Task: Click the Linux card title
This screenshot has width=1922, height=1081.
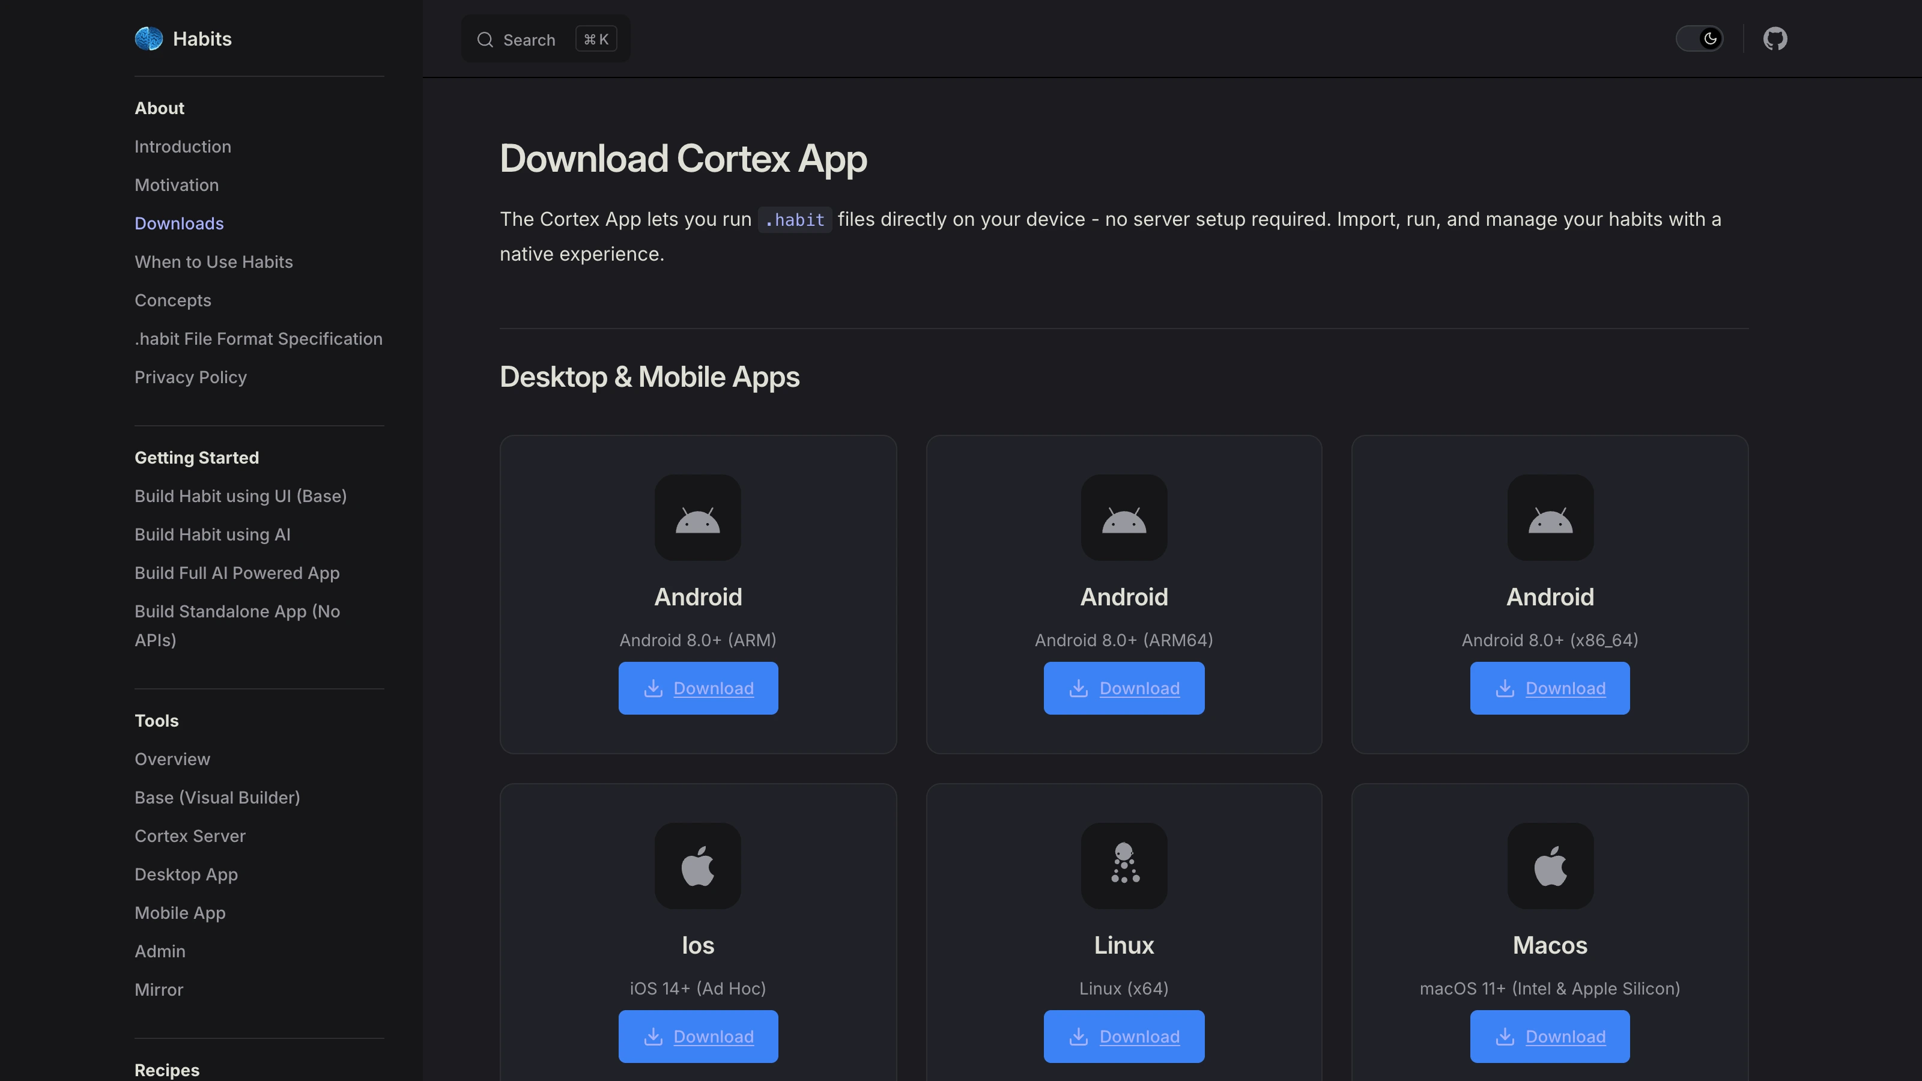Action: point(1124,946)
